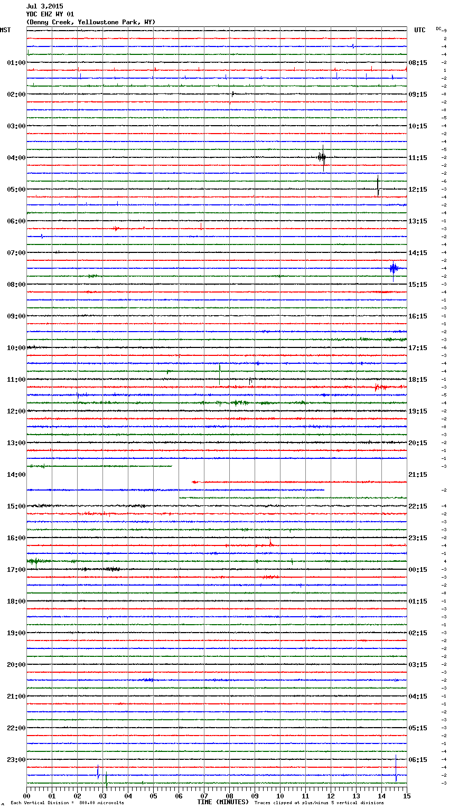Screen dimensions: 449x810
Task: Click the '10:00' MST hour label
Action: pyautogui.click(x=16, y=348)
